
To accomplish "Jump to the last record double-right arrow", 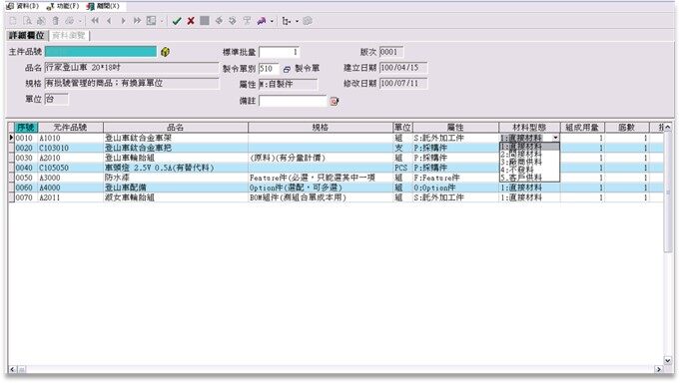I will pyautogui.click(x=137, y=21).
